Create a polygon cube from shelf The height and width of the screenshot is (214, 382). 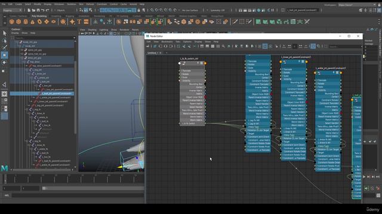pyautogui.click(x=19, y=22)
